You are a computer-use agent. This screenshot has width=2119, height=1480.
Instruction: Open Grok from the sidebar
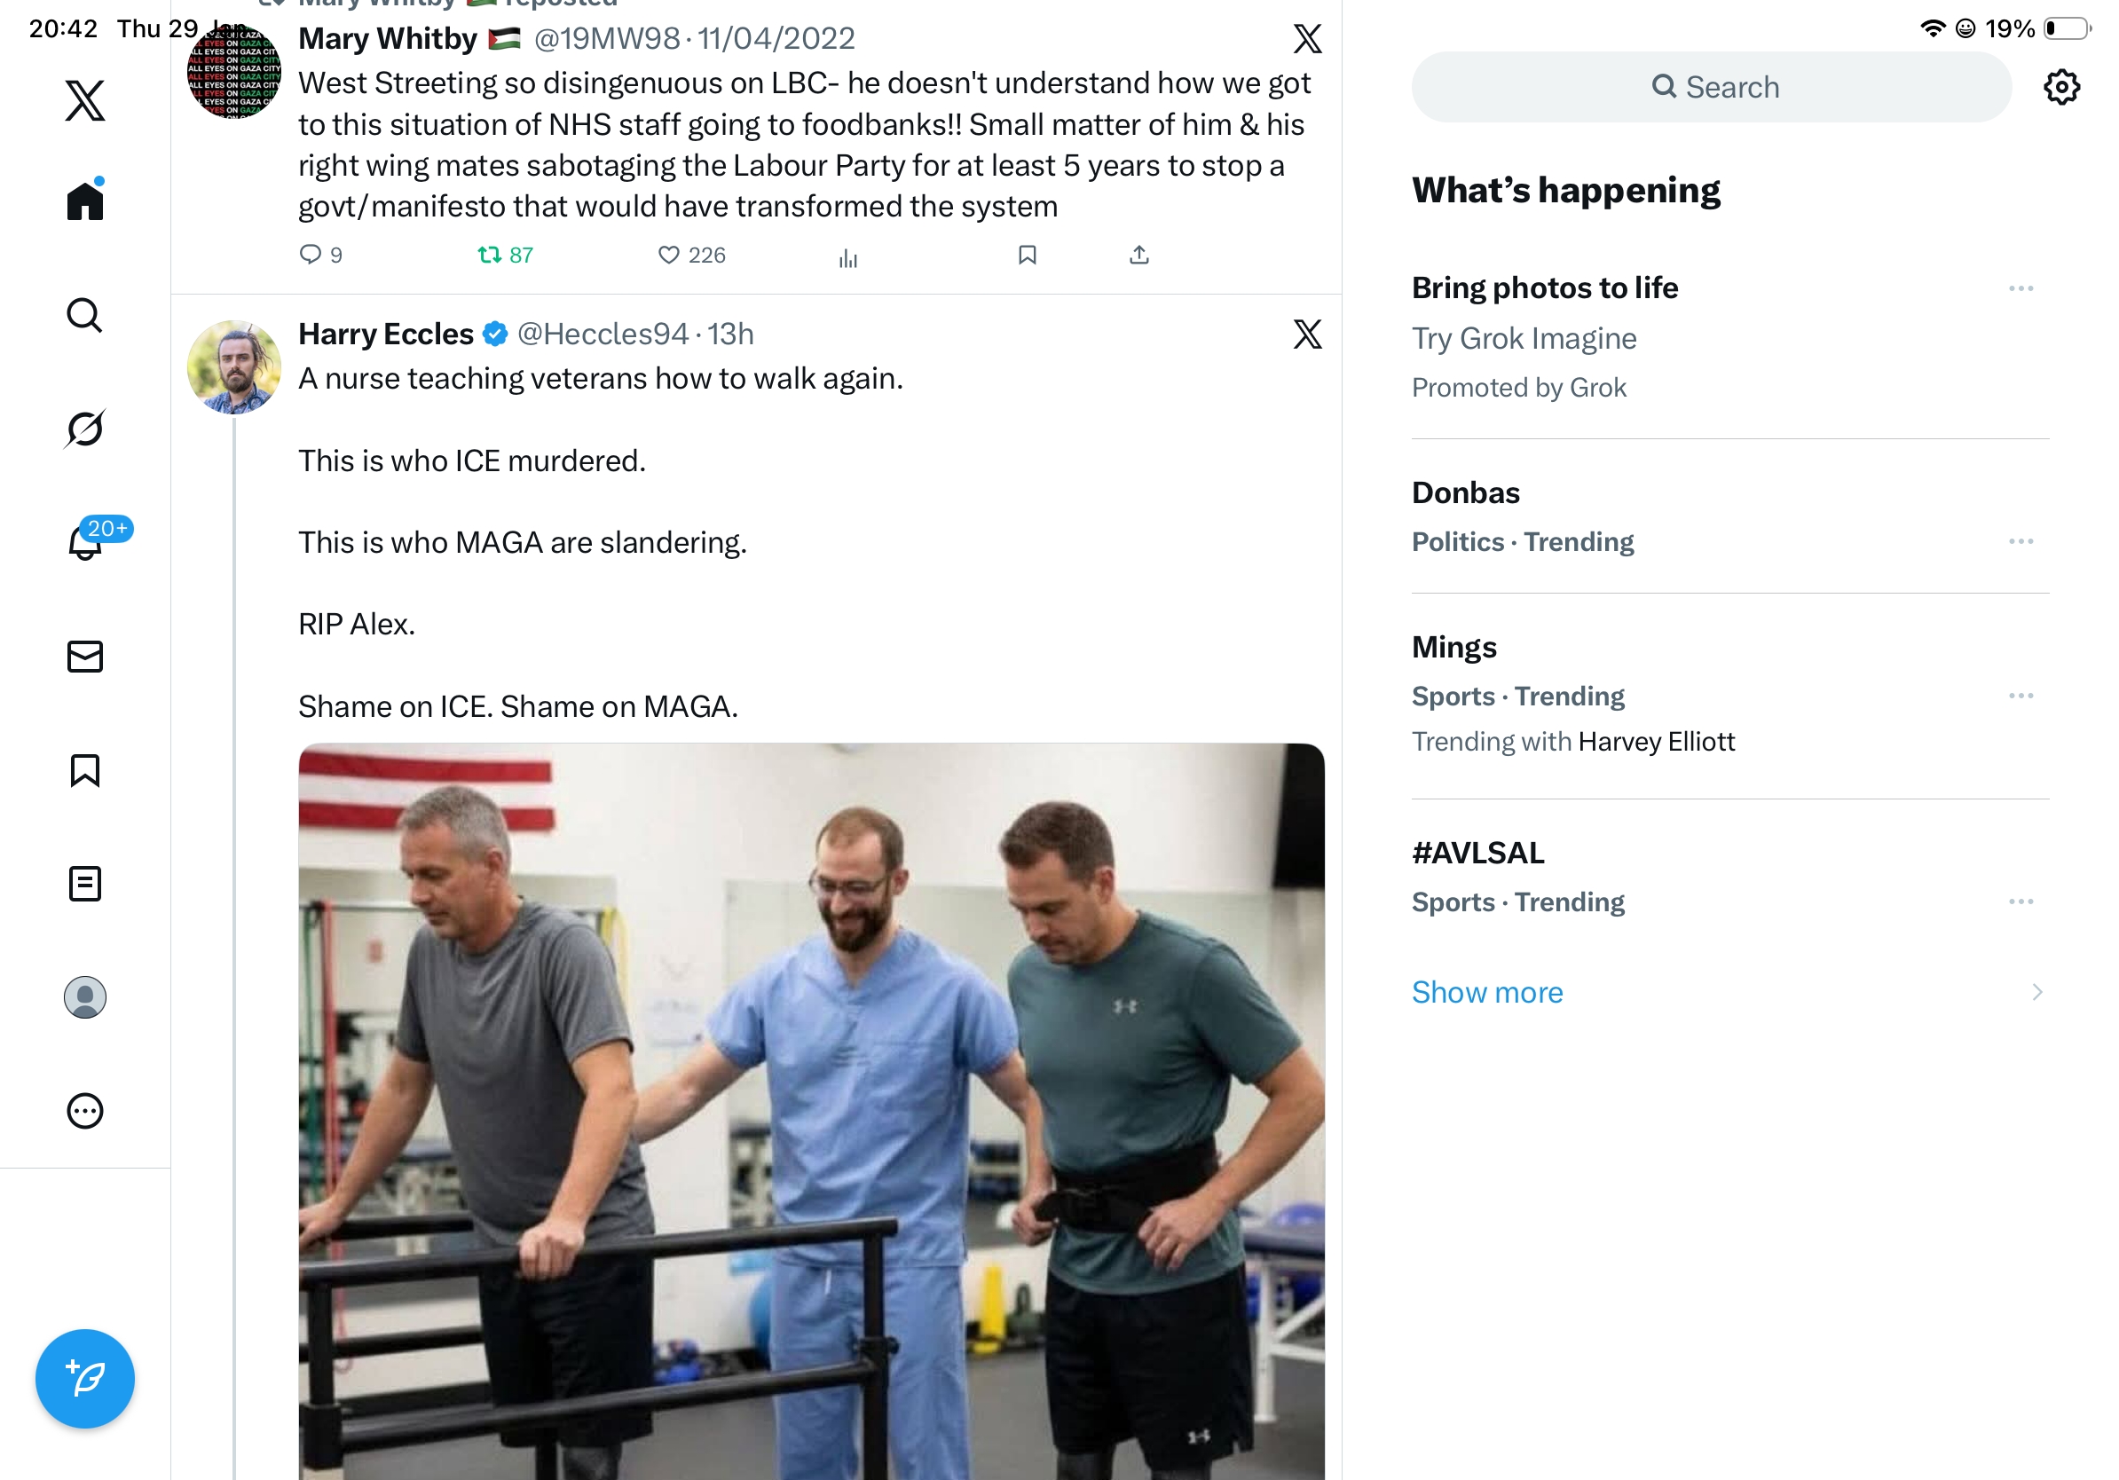[x=85, y=429]
